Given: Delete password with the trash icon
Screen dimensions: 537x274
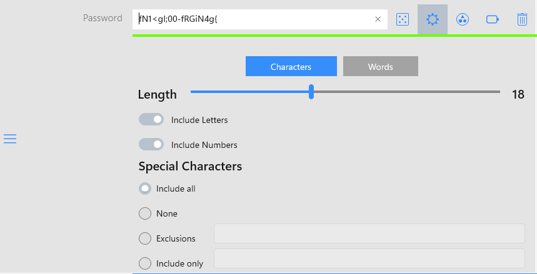Looking at the screenshot, I should pos(522,19).
